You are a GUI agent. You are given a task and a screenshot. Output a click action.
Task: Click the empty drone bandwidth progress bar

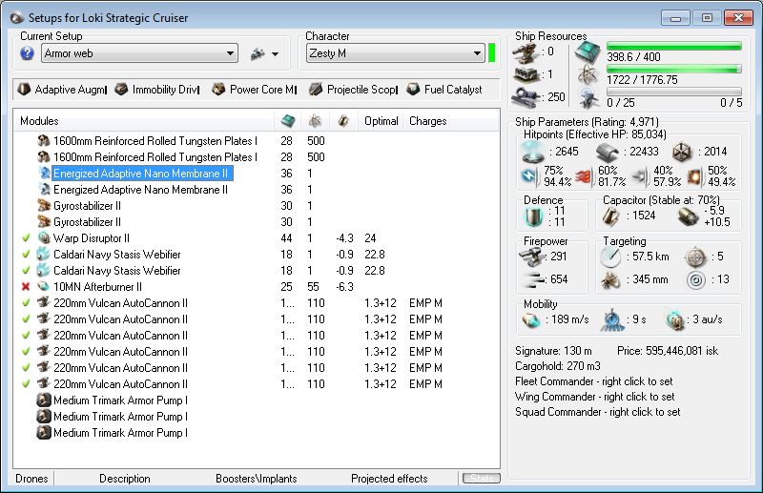click(x=674, y=92)
